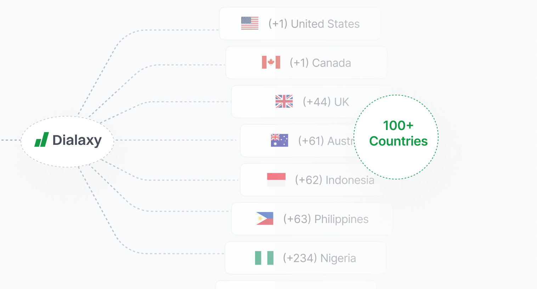Click the Philippines flag icon

[x=265, y=219]
